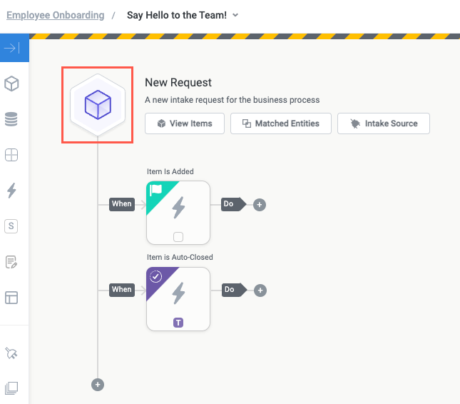Select the New Request hexagon node
This screenshot has height=404, width=460.
click(x=98, y=105)
